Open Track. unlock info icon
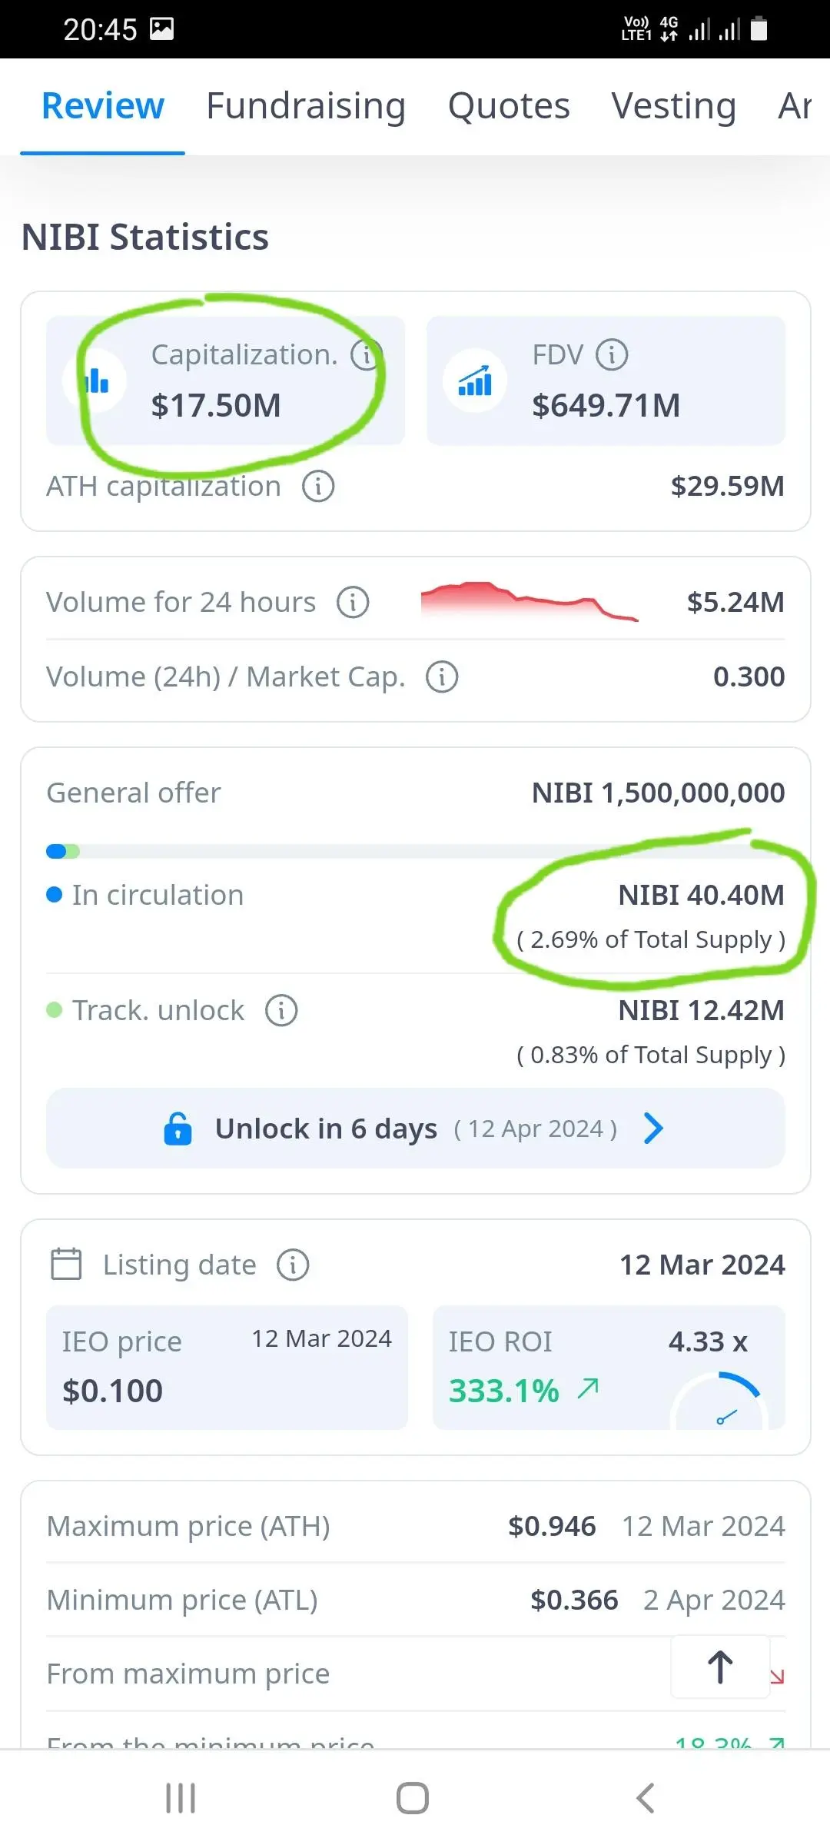Viewport: 830px width, 1845px height. tap(281, 1011)
